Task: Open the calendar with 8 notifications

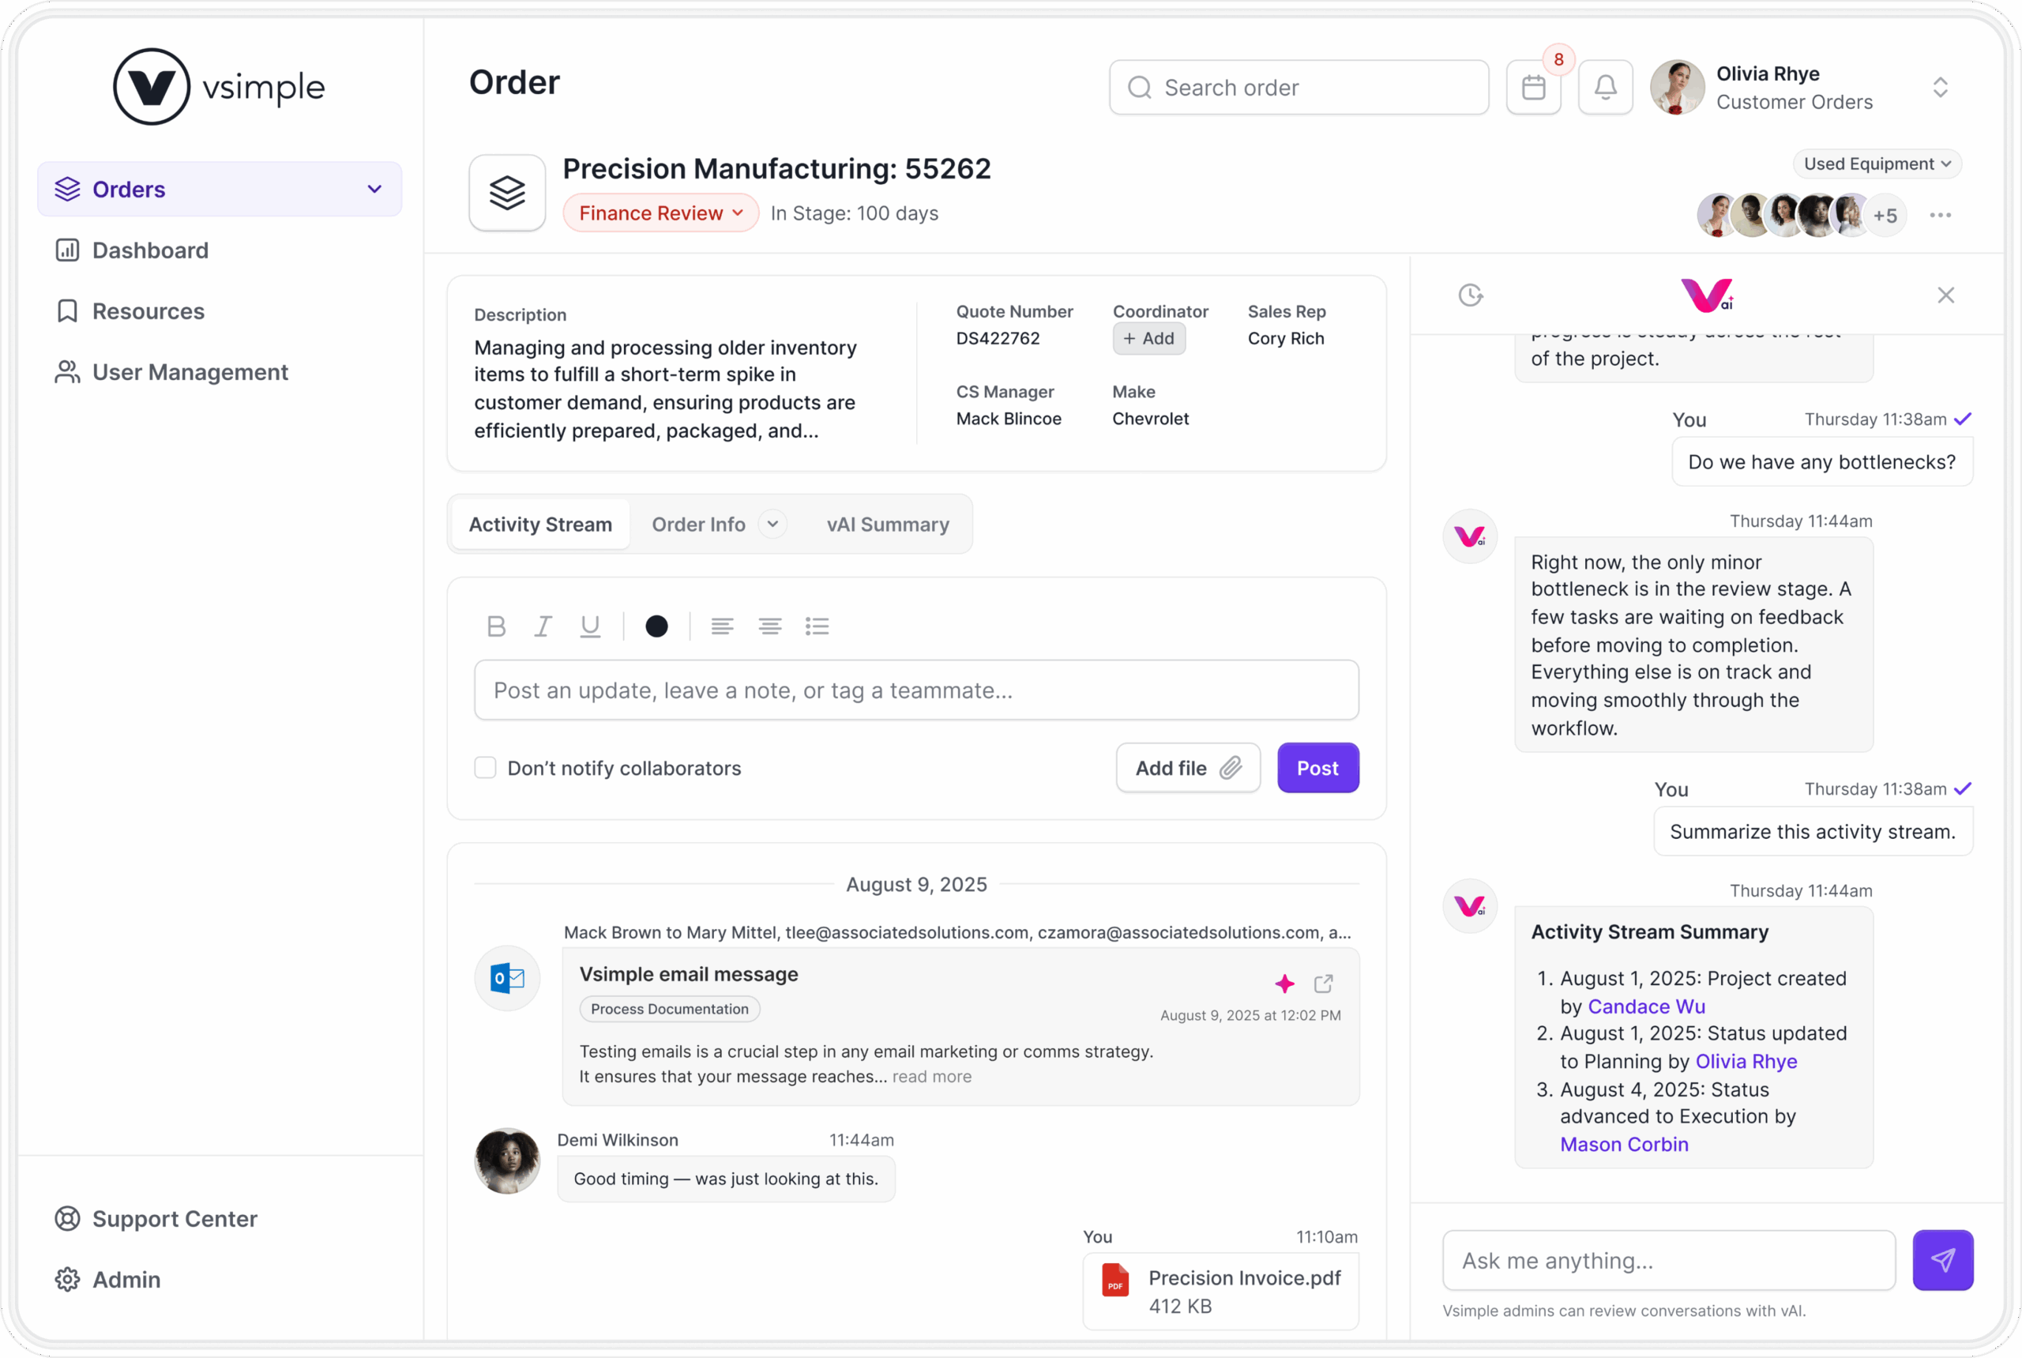Action: pos(1533,88)
